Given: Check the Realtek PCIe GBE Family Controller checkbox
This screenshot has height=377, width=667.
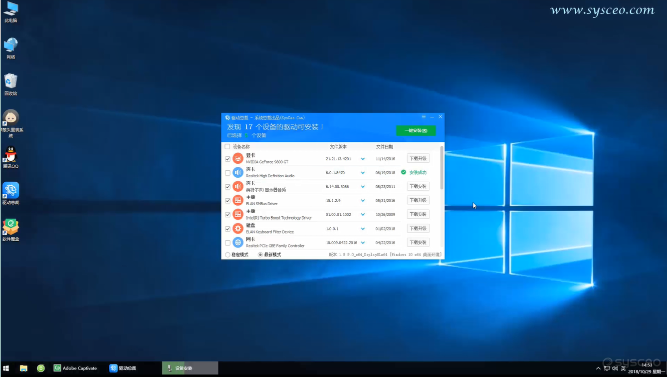Looking at the screenshot, I should 227,243.
